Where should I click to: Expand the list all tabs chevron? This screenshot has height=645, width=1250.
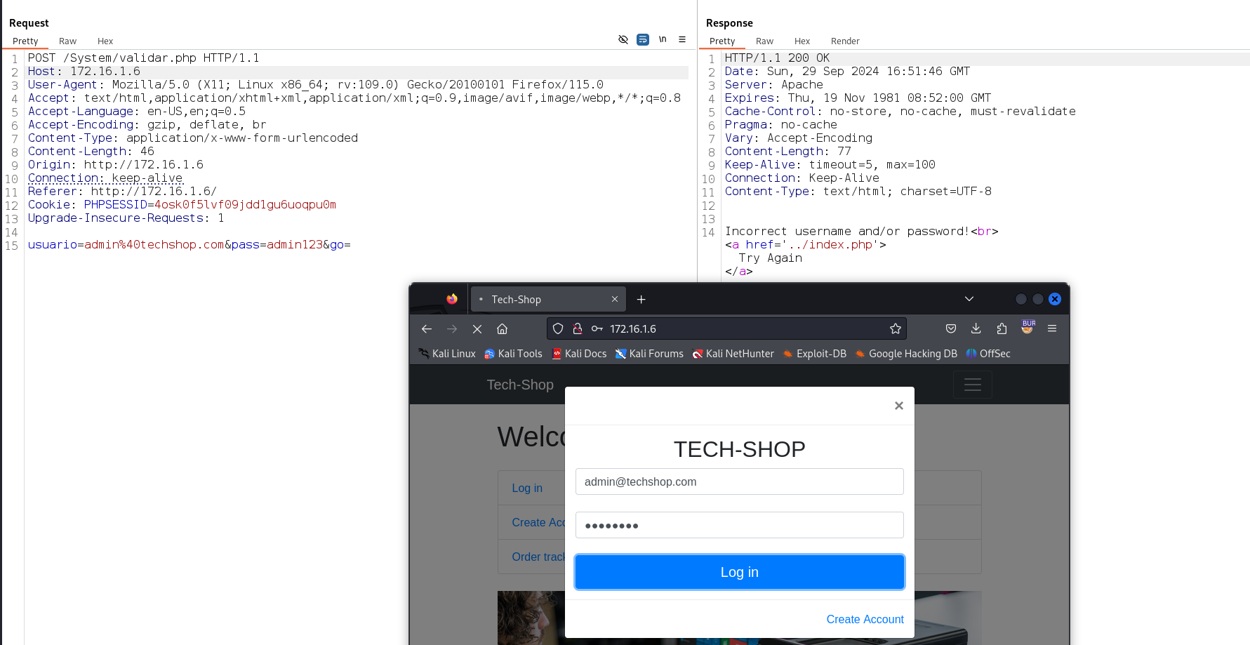969,299
